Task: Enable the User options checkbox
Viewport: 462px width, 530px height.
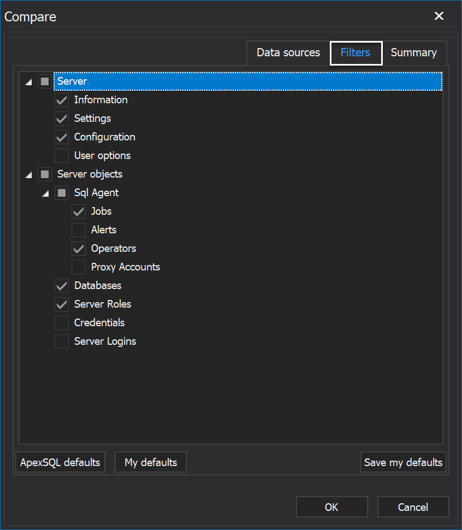Action: click(62, 156)
